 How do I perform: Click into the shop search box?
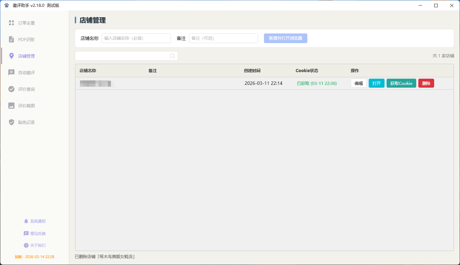tap(126, 56)
